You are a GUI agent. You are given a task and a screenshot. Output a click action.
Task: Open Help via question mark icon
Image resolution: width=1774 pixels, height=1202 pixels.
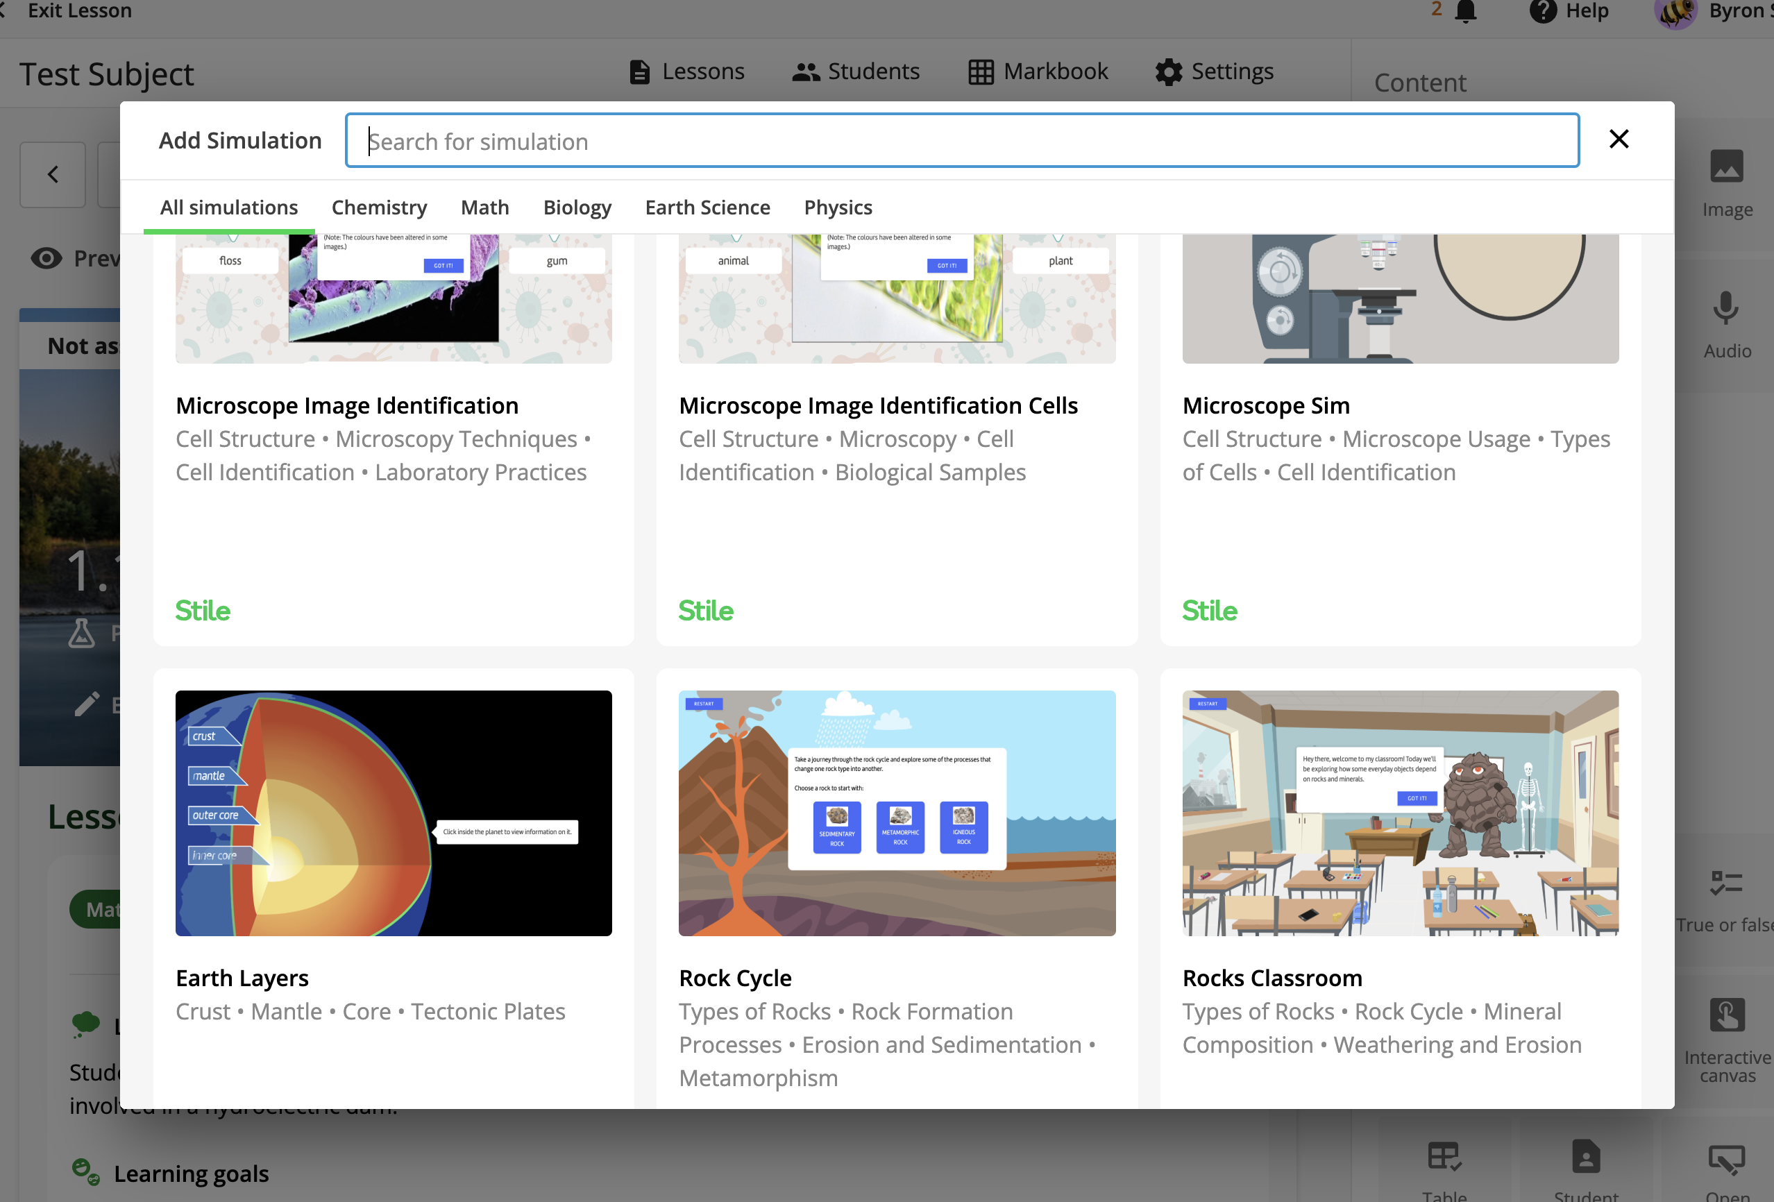pyautogui.click(x=1542, y=11)
